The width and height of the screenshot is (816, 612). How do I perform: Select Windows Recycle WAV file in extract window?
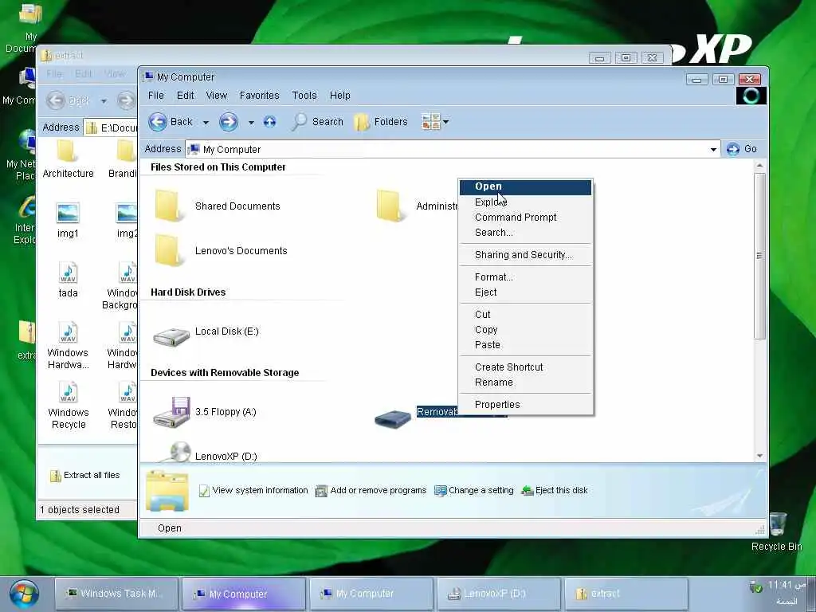[69, 406]
